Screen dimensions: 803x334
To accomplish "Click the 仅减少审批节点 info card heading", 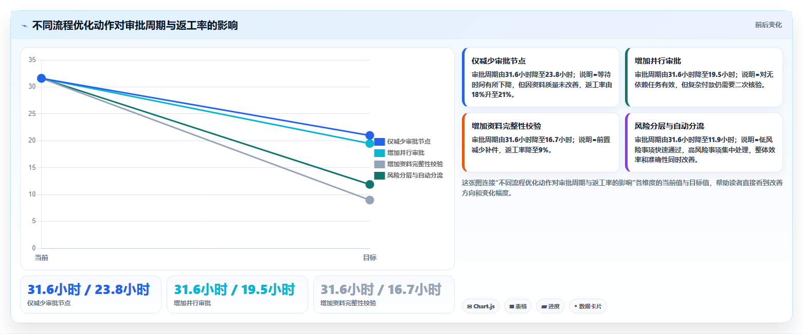I will (498, 61).
